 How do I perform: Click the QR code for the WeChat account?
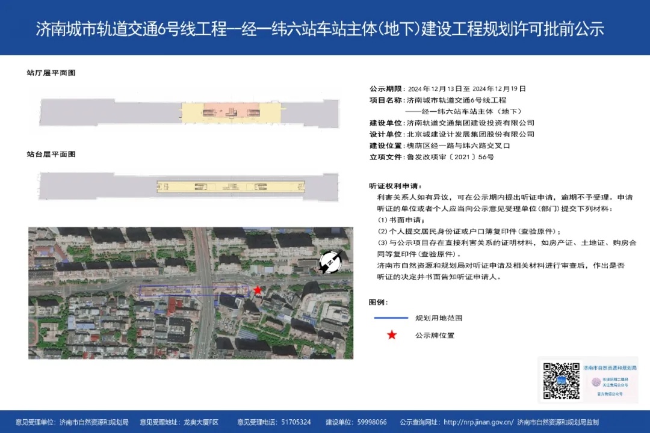(x=561, y=381)
